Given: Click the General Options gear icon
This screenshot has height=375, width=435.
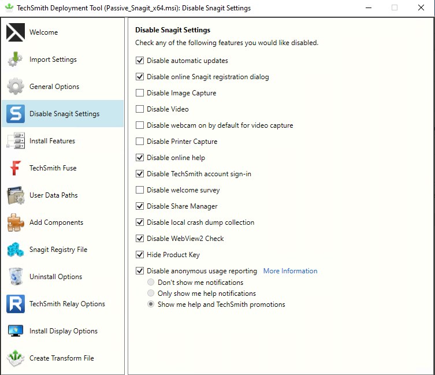Looking at the screenshot, I should [x=16, y=86].
